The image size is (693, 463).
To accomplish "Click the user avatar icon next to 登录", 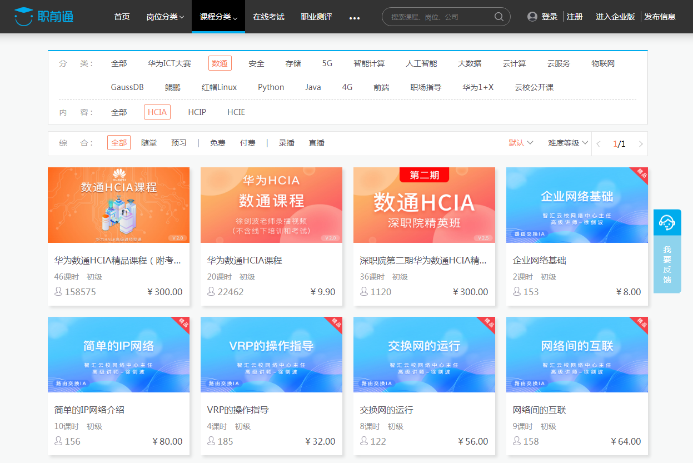I will [532, 16].
